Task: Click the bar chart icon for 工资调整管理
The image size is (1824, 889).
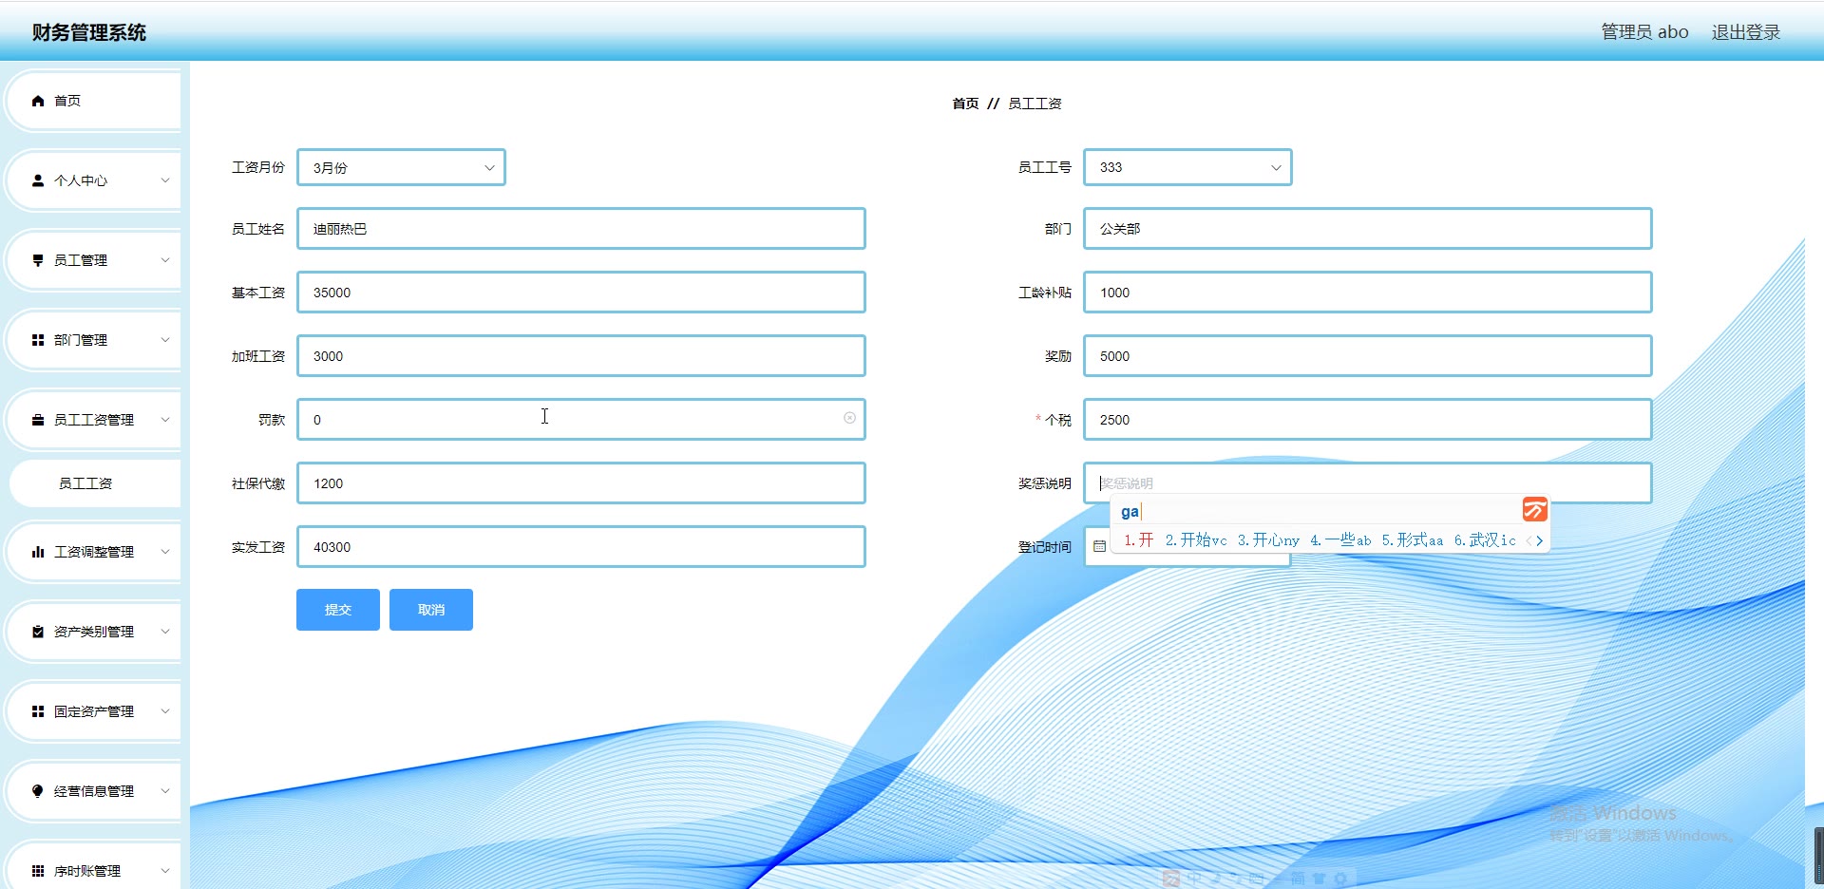Action: 38,552
